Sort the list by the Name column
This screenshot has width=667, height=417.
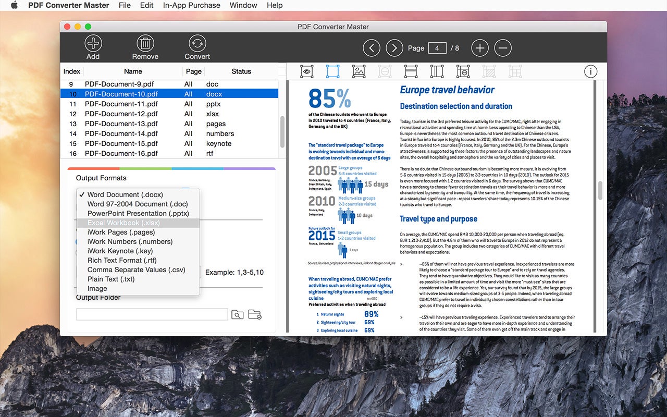(133, 71)
